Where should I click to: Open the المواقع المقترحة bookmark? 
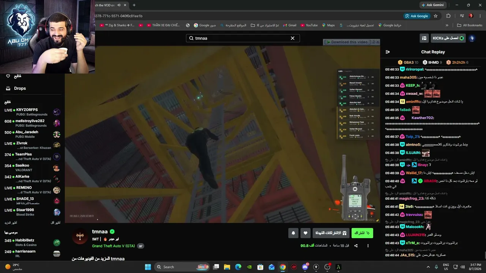233,25
